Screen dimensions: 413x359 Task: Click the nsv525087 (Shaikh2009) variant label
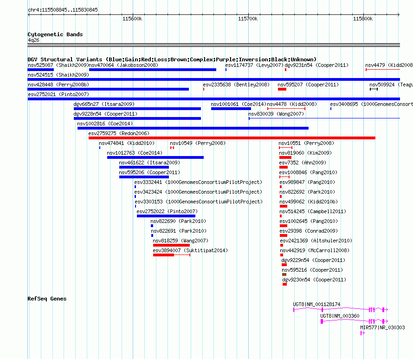[58, 65]
